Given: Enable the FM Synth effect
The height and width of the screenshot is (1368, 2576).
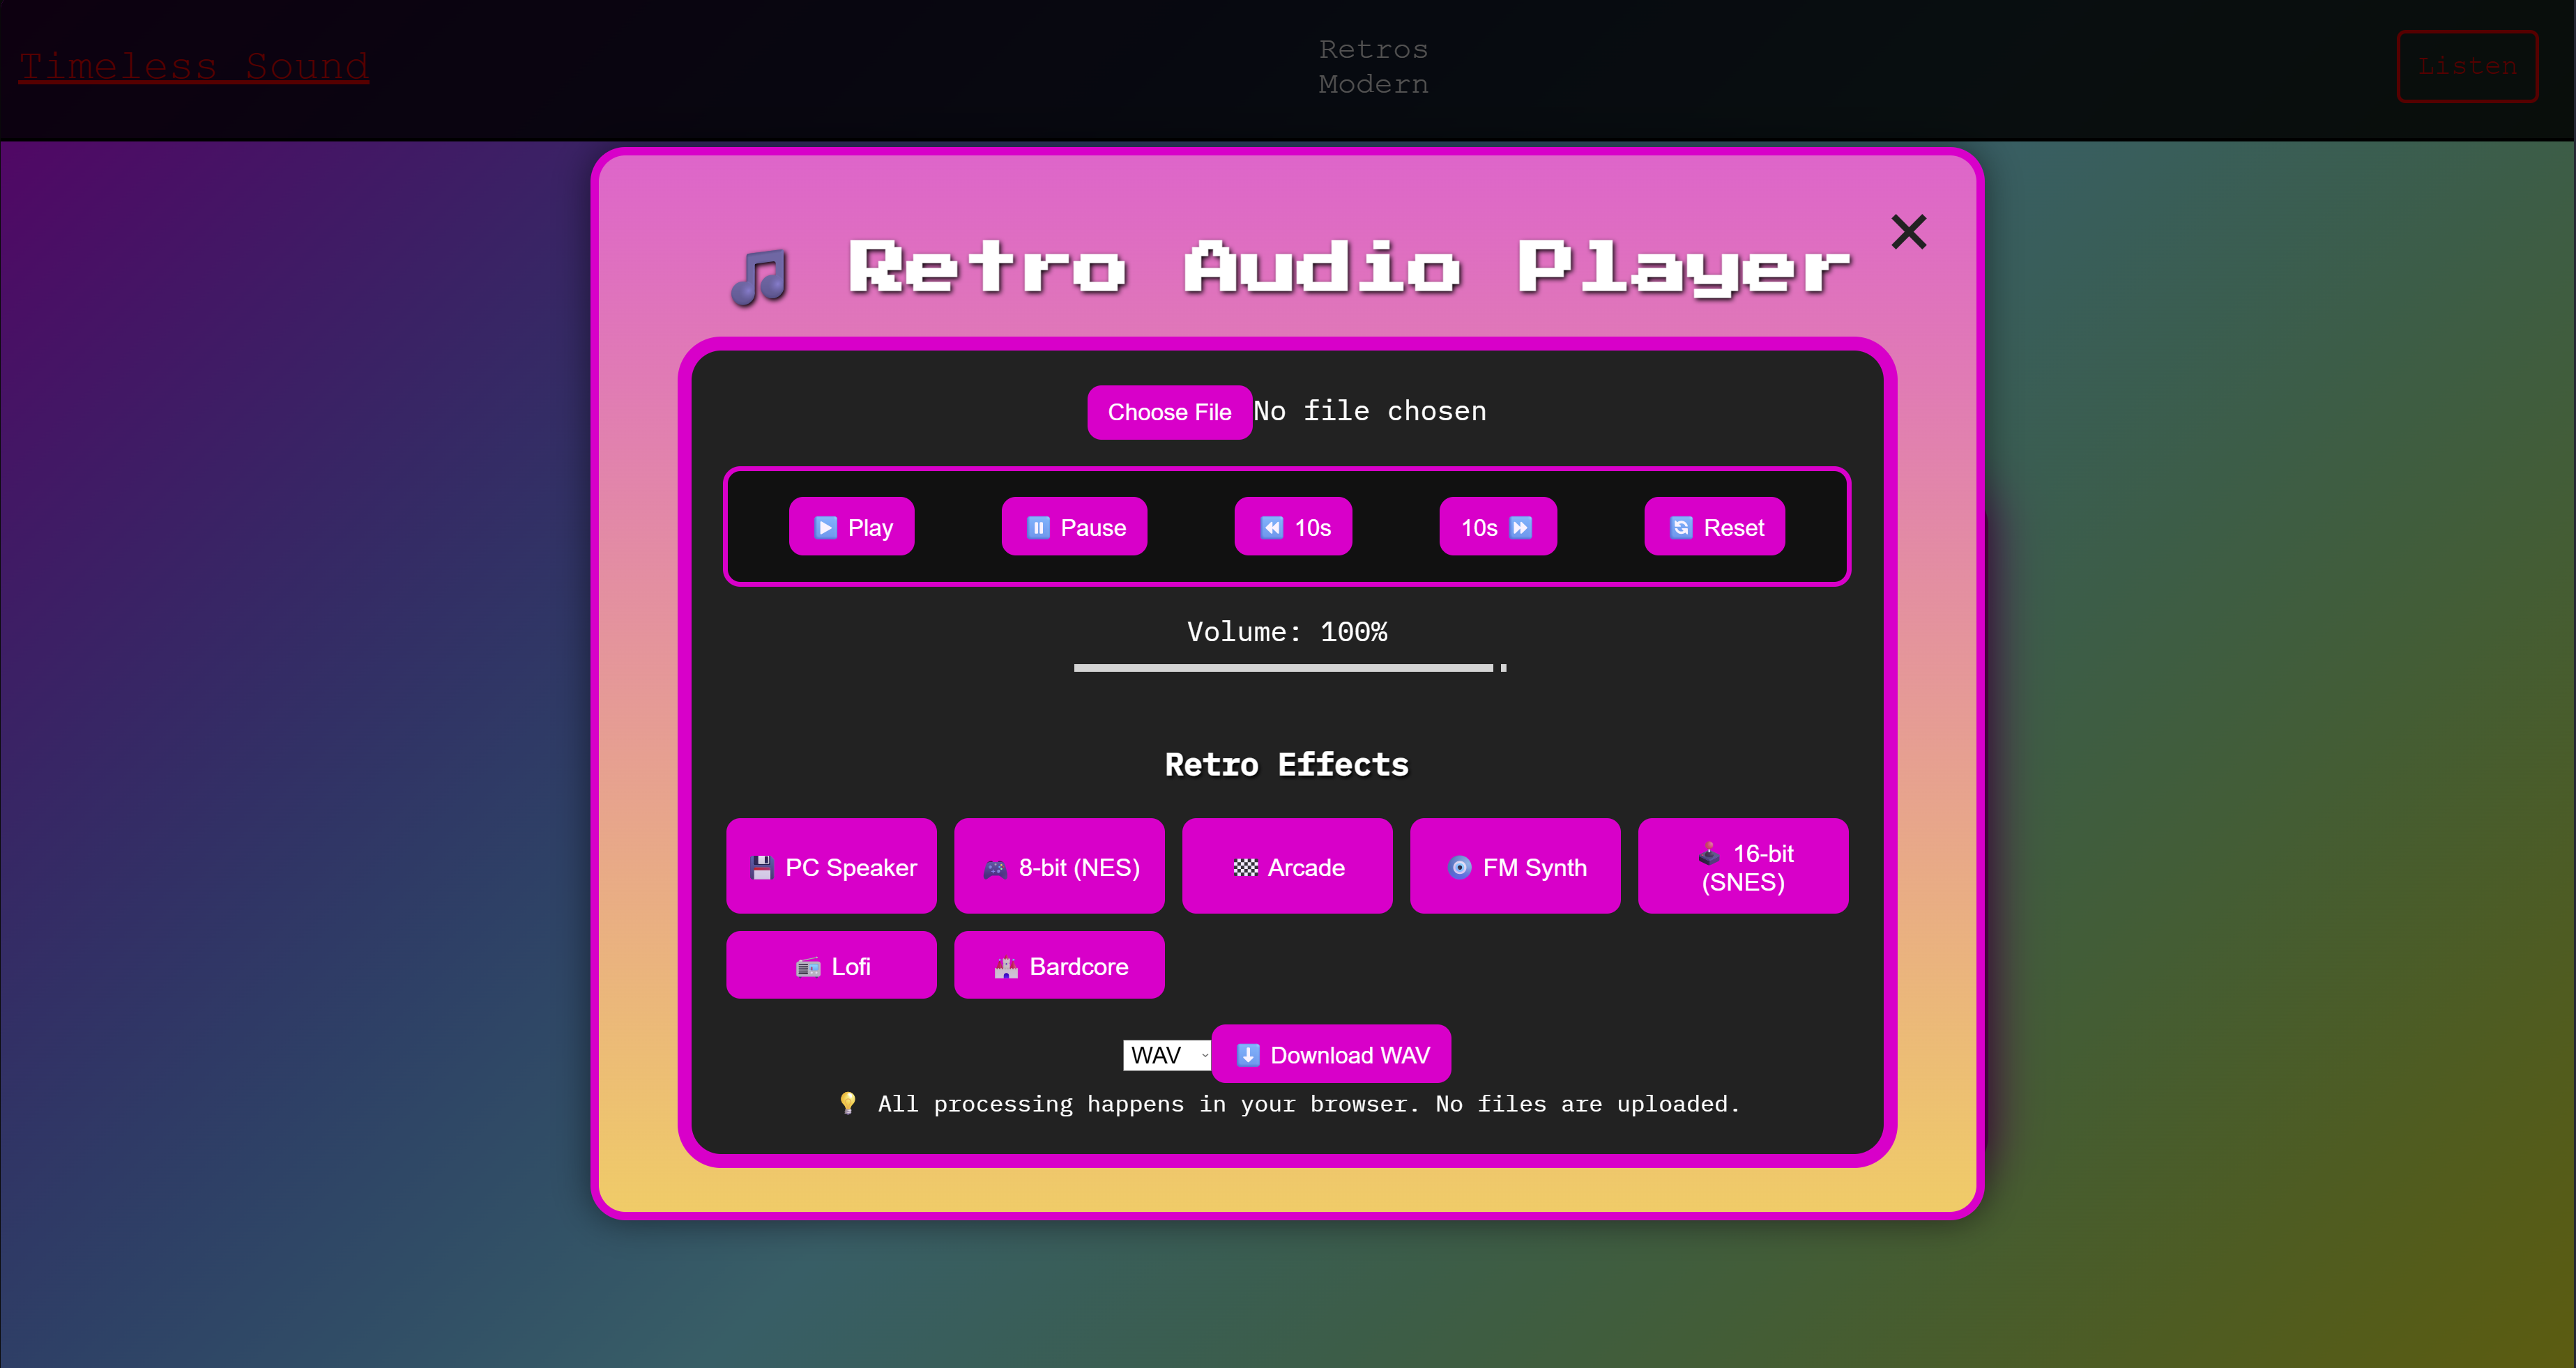Looking at the screenshot, I should pos(1515,866).
